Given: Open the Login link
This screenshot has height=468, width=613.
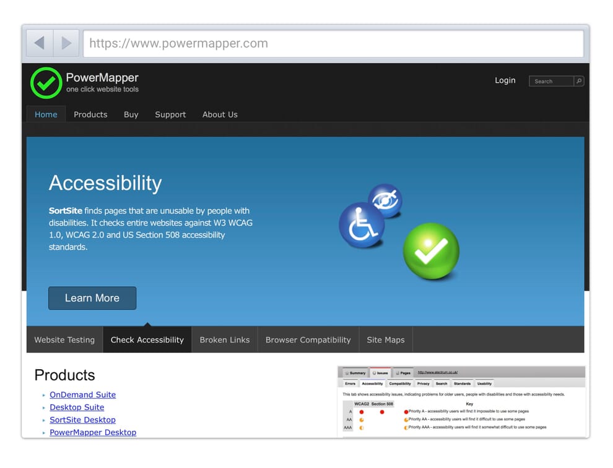Looking at the screenshot, I should [x=505, y=80].
